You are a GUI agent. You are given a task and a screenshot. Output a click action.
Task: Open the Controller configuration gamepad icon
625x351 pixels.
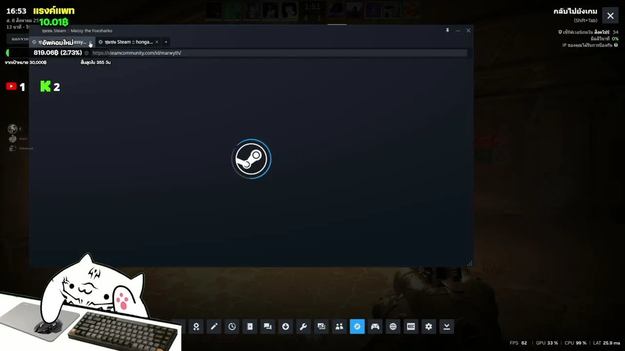375,327
